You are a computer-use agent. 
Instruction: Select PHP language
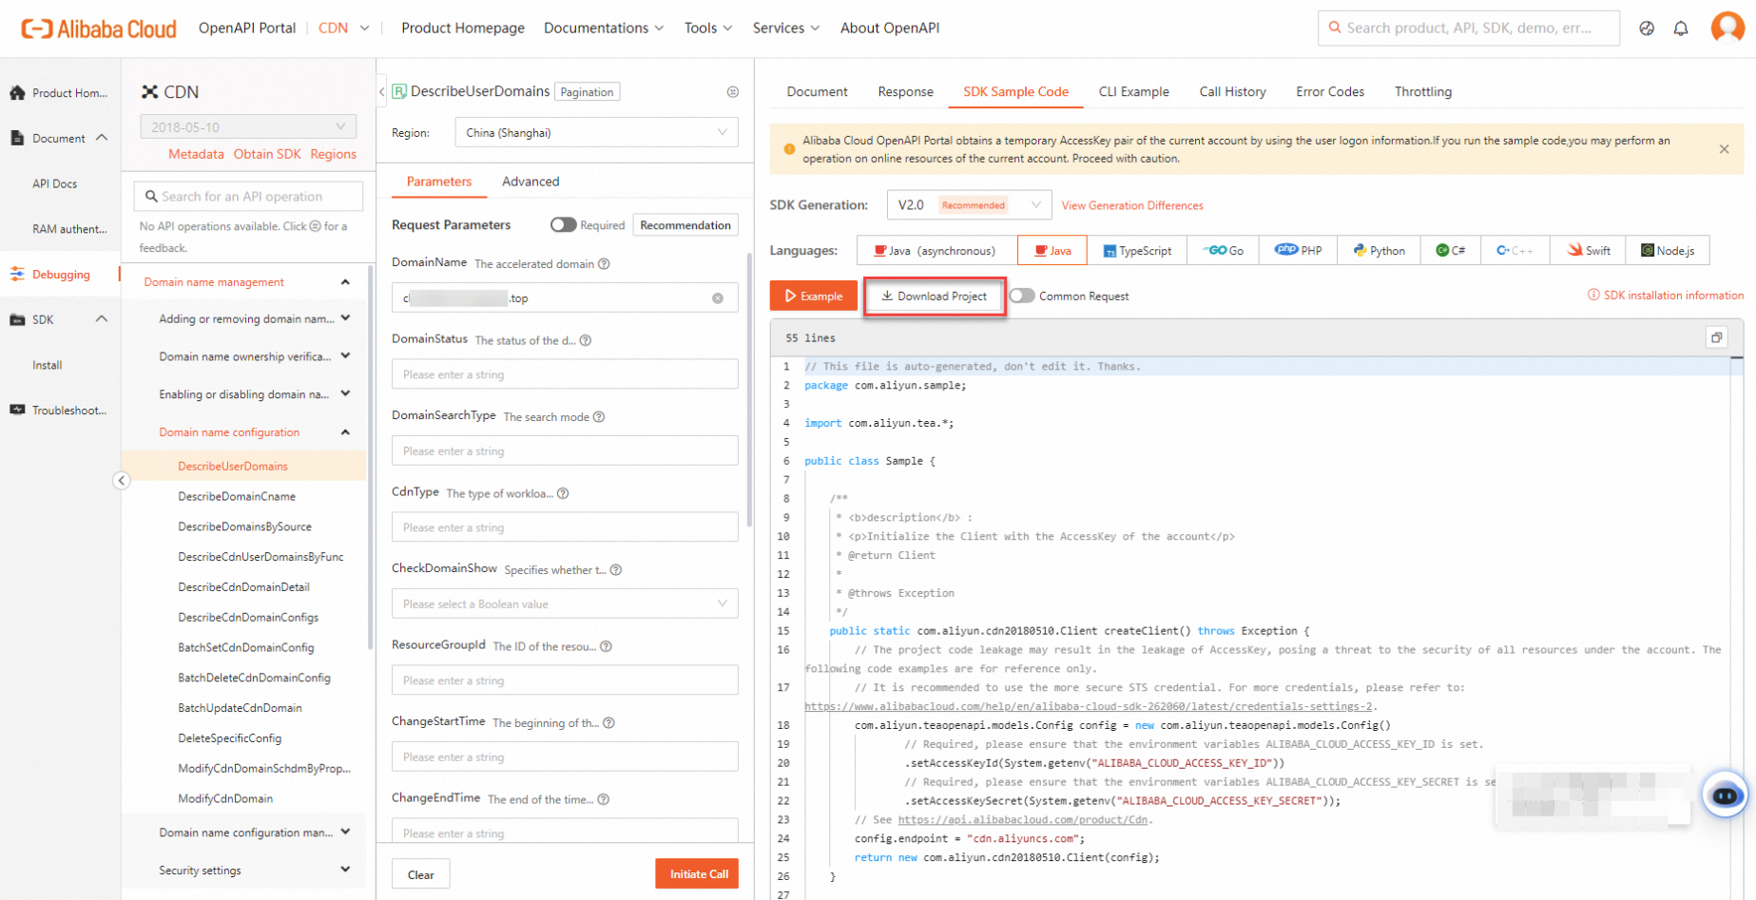pyautogui.click(x=1298, y=251)
